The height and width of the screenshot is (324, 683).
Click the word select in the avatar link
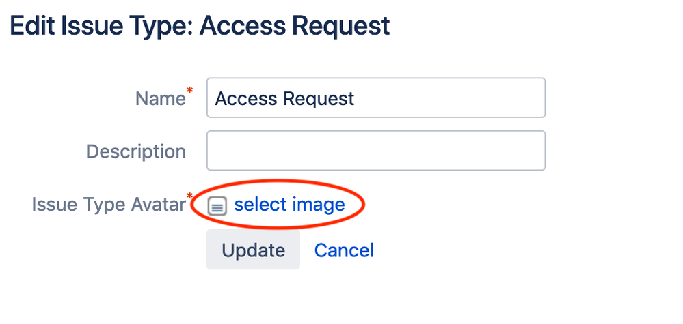click(x=260, y=205)
